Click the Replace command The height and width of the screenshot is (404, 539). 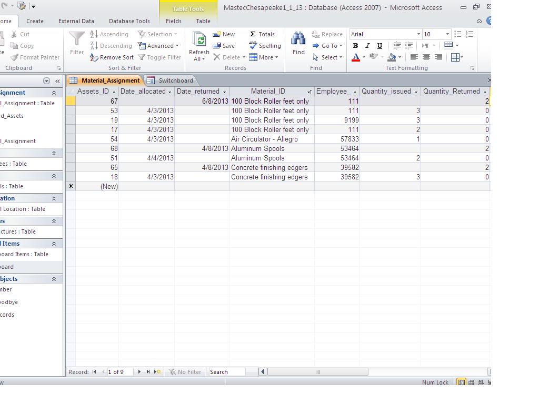pyautogui.click(x=327, y=34)
